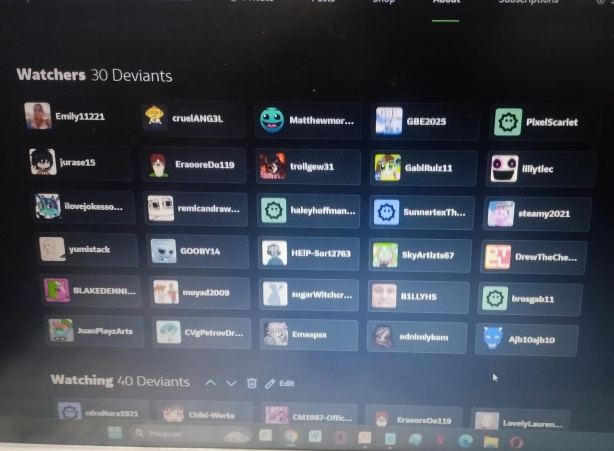The width and height of the screenshot is (614, 451).
Task: Move the Watching section up with the chevron
Action: coord(210,383)
